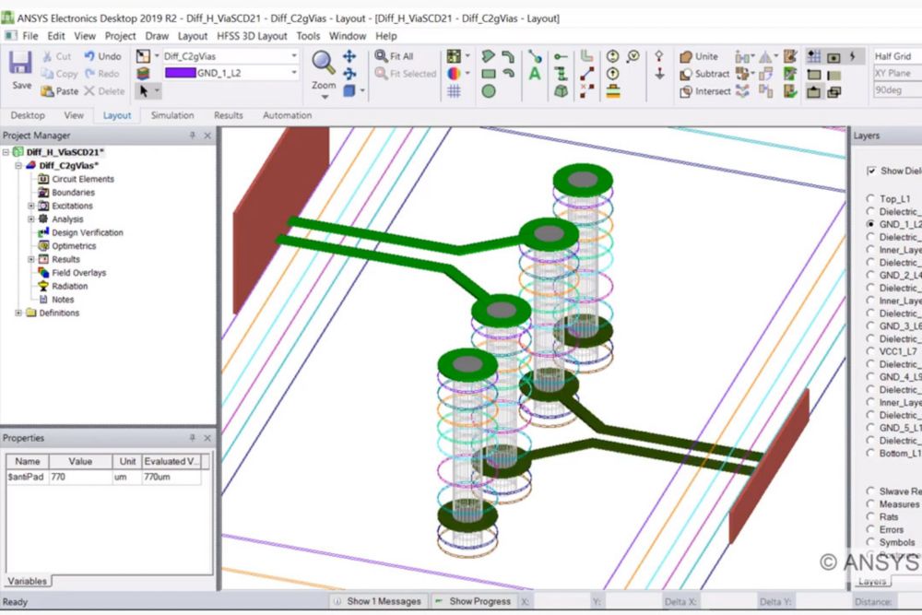Switch to the Simulation ribbon tab
Screen dimensions: 922x615
pos(172,115)
